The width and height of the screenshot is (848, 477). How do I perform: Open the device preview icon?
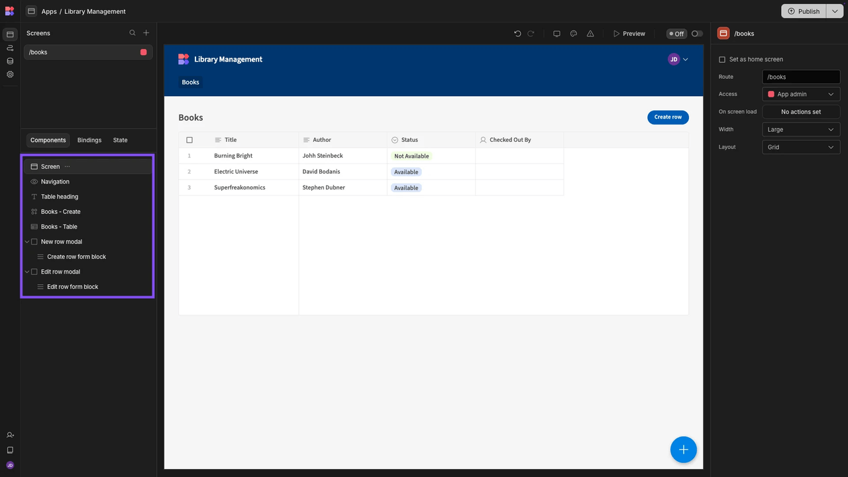(556, 34)
